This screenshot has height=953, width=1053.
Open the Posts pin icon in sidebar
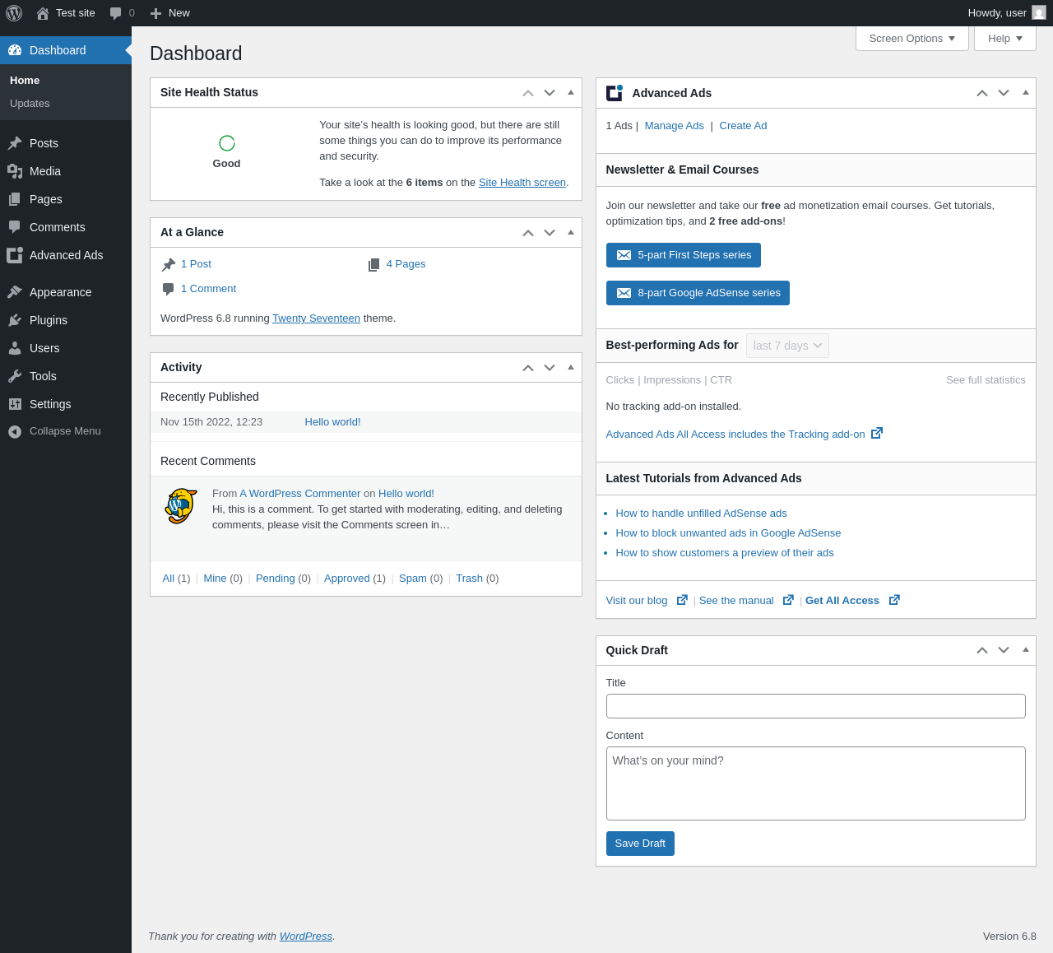[x=15, y=143]
